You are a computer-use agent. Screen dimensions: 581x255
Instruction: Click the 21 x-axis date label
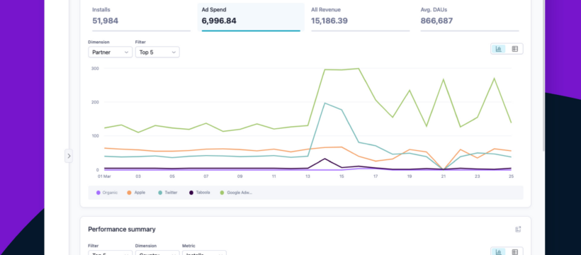(443, 176)
